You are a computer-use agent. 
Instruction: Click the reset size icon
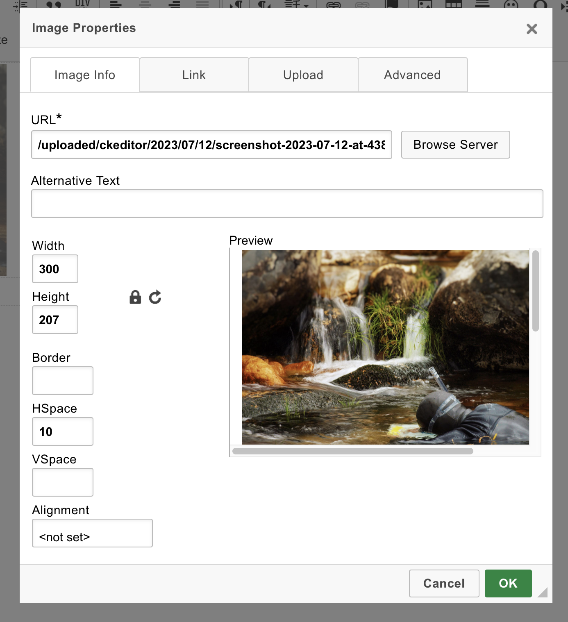[155, 297]
